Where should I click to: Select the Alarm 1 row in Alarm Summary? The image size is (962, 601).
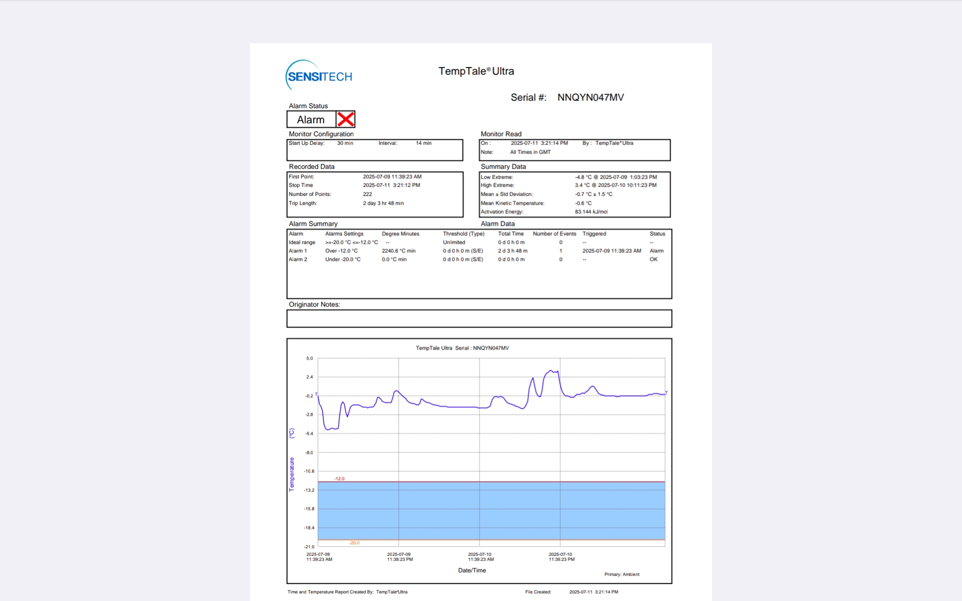(298, 251)
